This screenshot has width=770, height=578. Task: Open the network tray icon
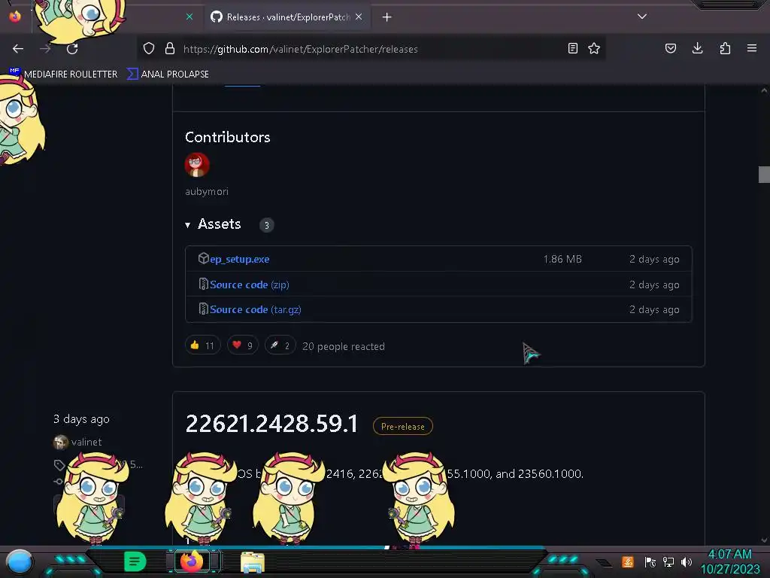[668, 561]
